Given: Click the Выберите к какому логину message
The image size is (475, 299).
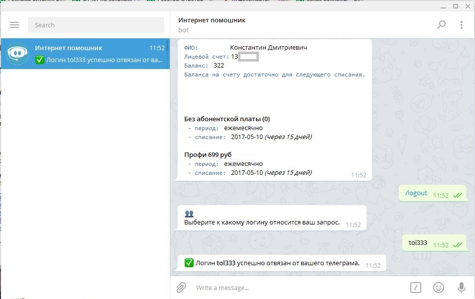Looking at the screenshot, I should (x=270, y=218).
